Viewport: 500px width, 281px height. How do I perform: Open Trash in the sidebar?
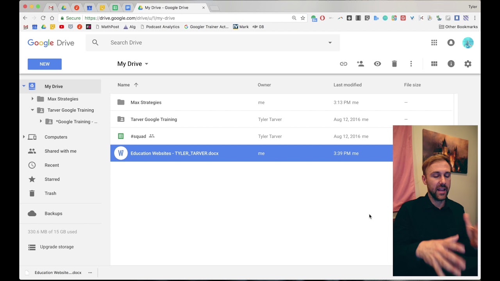pyautogui.click(x=50, y=193)
